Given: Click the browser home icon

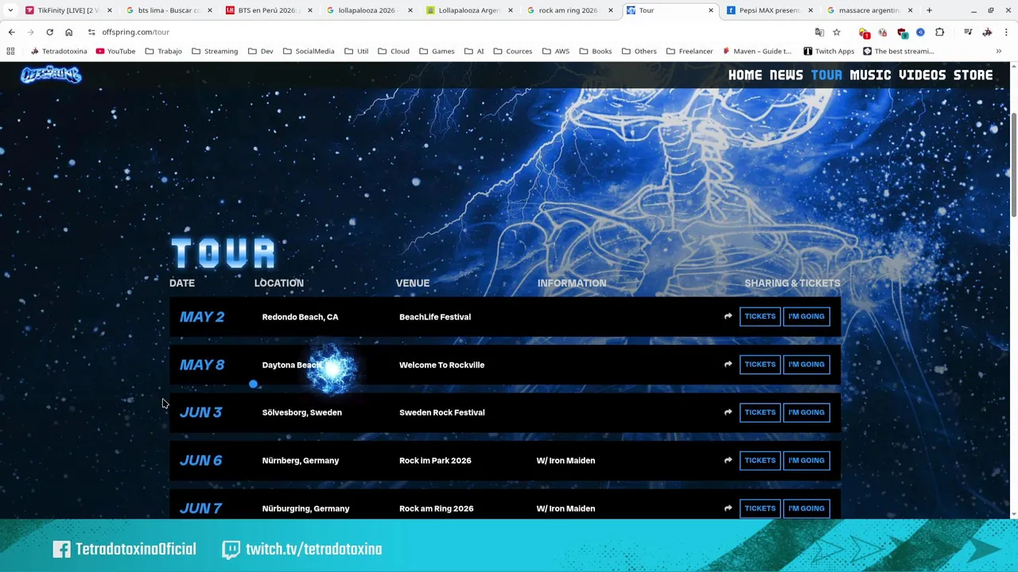Looking at the screenshot, I should tap(68, 32).
